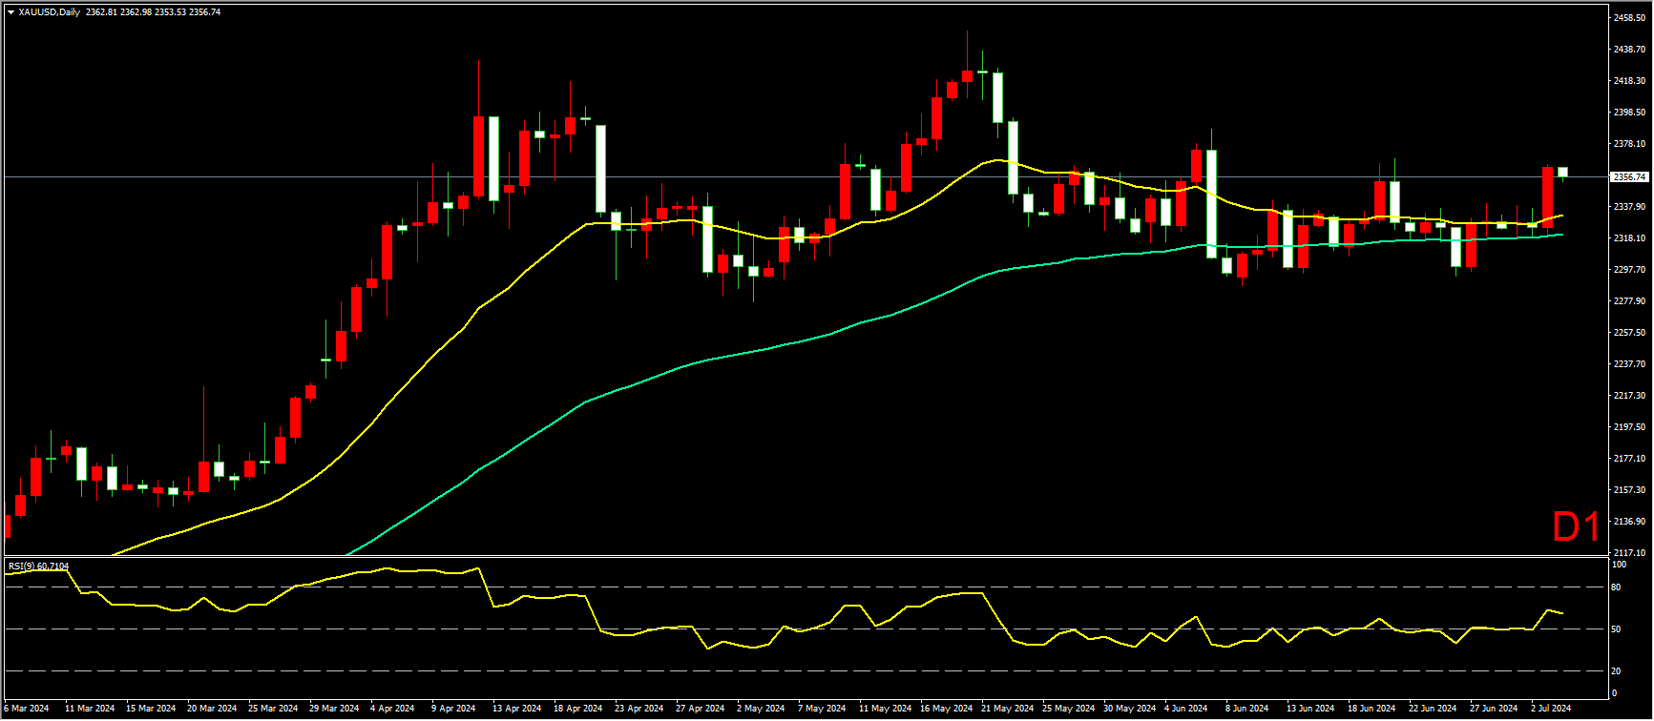
Task: Click the 50 level on RSI scale
Action: pos(1616,629)
